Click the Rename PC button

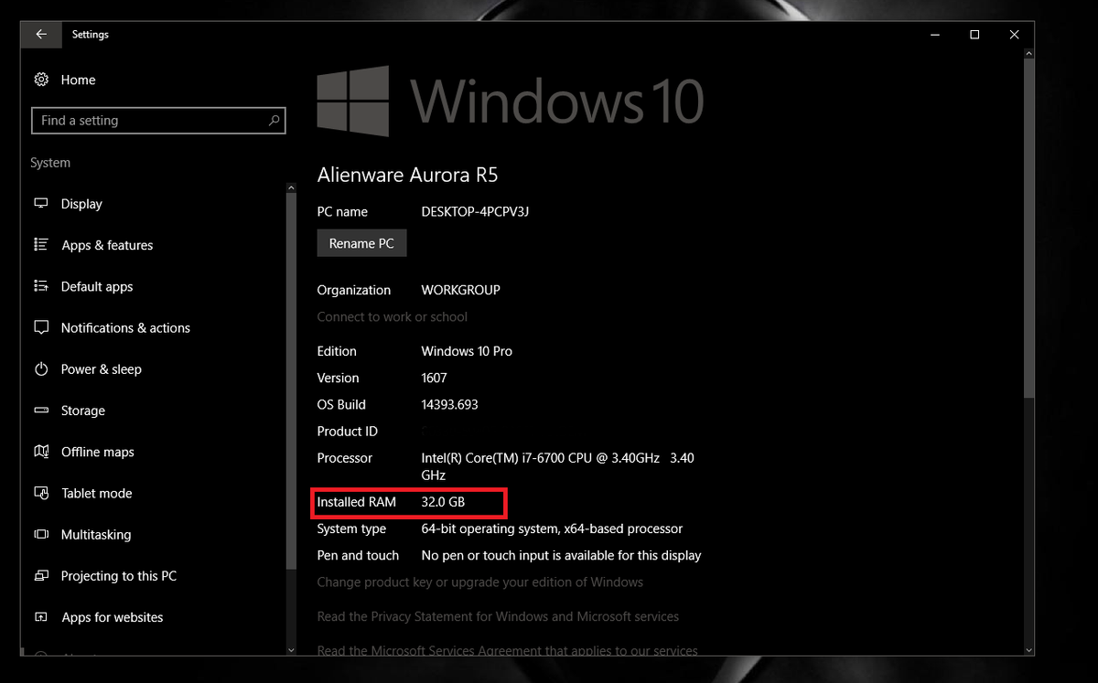(361, 243)
